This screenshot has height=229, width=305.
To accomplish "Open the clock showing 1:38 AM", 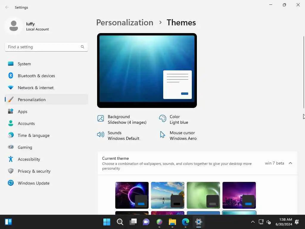I will point(284,222).
